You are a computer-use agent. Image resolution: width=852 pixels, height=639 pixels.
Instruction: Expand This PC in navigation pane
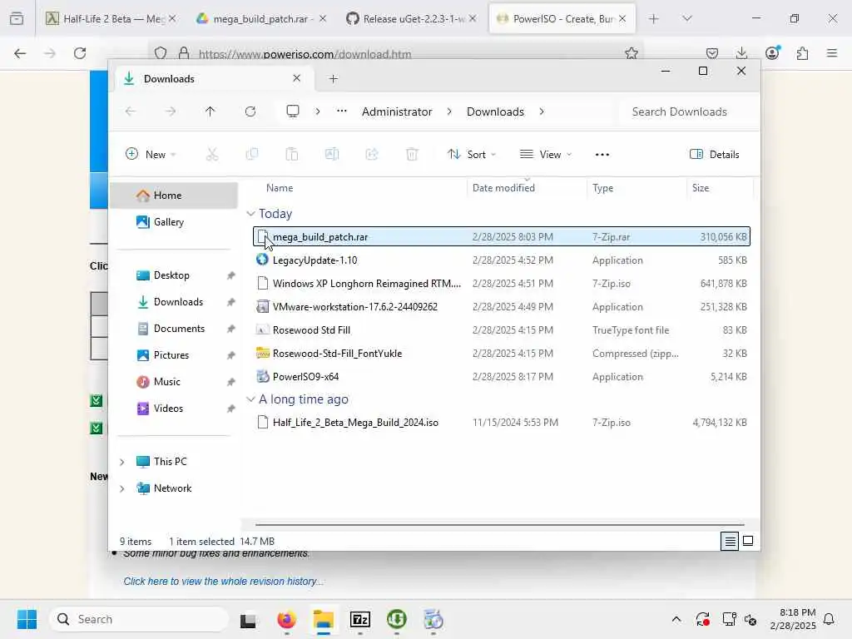pos(122,462)
